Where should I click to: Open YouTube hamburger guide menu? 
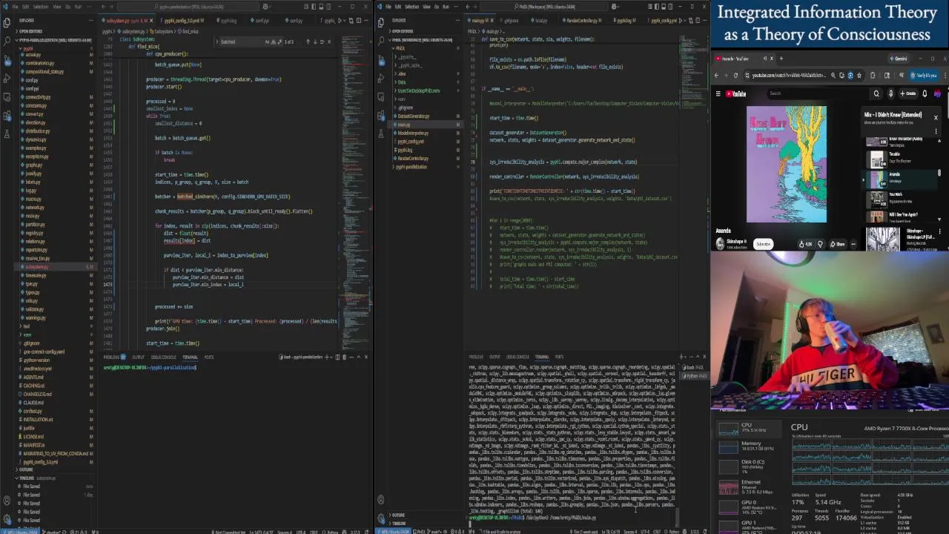pos(718,94)
